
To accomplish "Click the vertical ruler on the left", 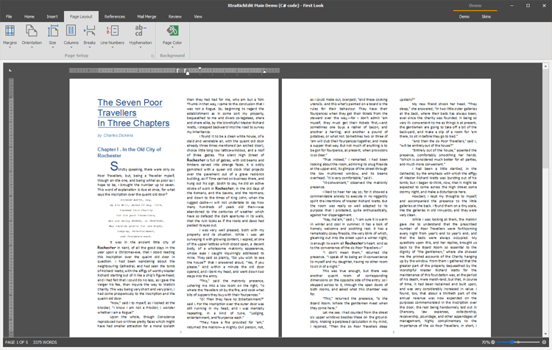I will [11, 207].
